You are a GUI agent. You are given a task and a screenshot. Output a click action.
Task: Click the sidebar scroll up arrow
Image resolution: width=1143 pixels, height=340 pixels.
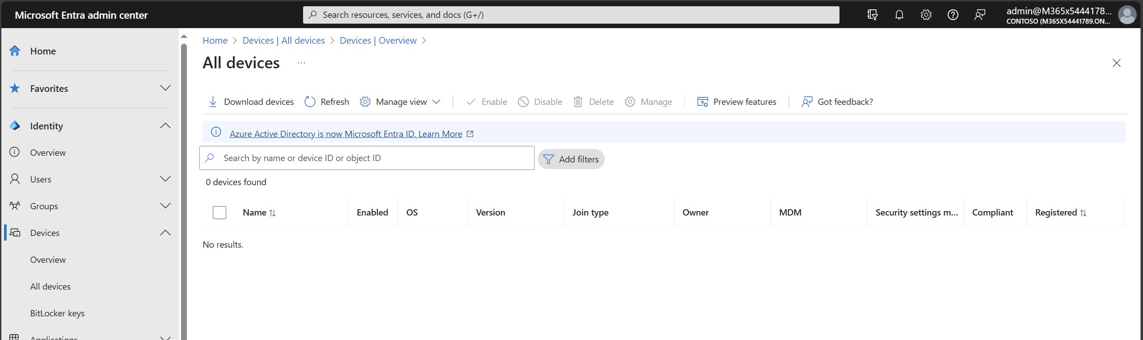tap(184, 36)
